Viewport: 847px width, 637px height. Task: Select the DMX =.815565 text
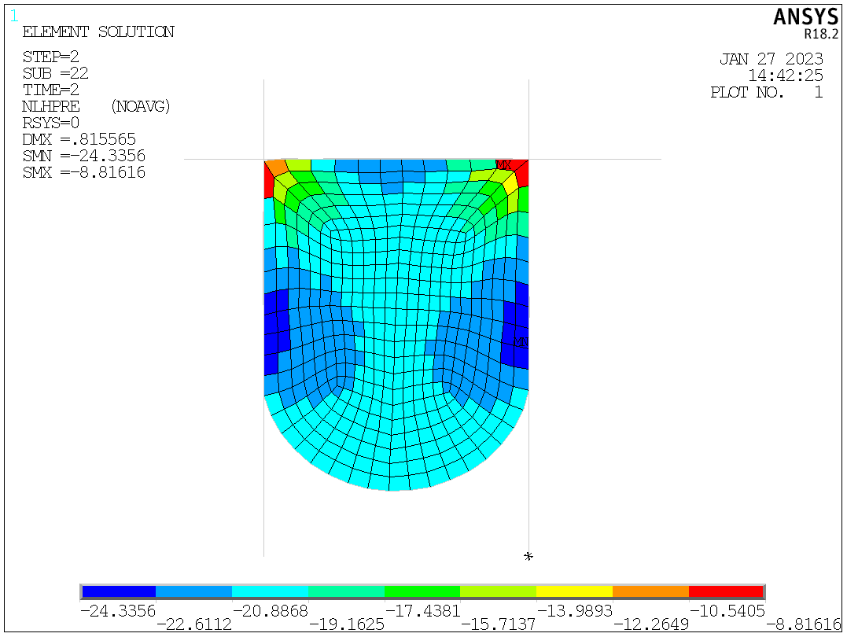[79, 139]
